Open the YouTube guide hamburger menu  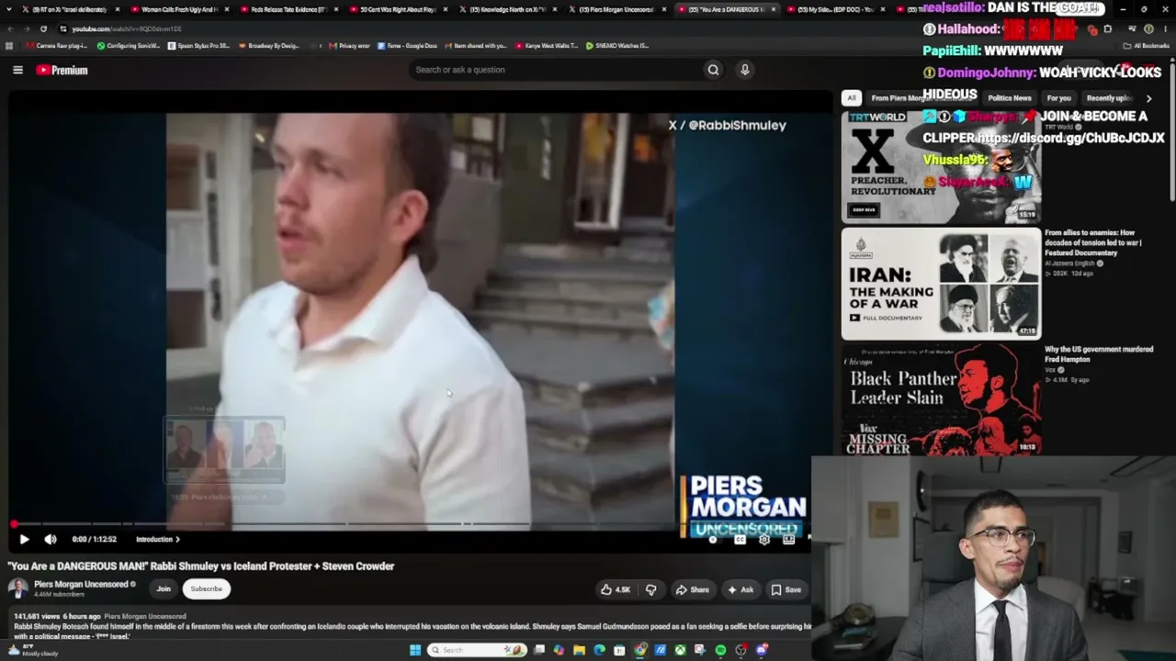pyautogui.click(x=17, y=70)
